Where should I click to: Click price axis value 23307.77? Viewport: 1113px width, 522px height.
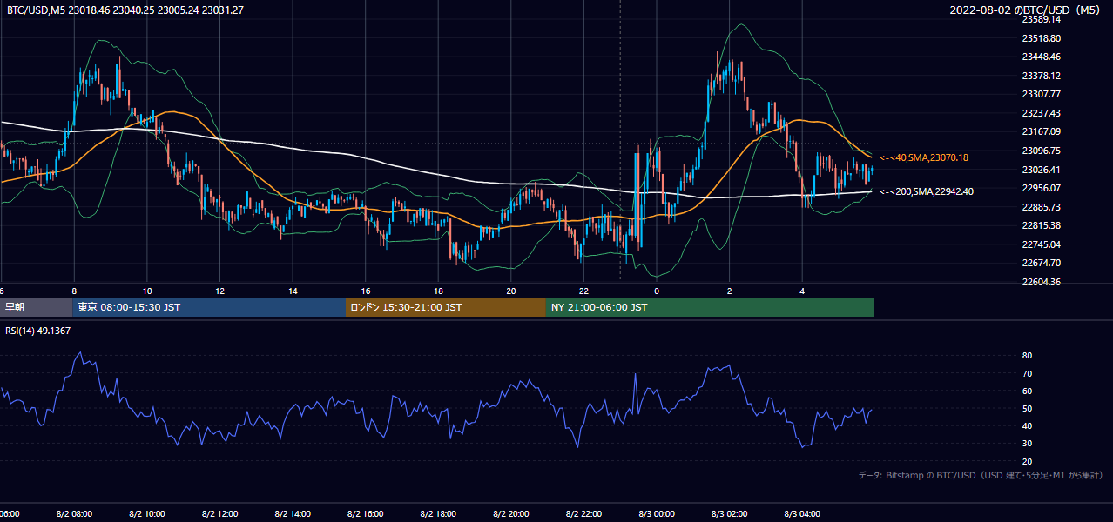(1041, 94)
